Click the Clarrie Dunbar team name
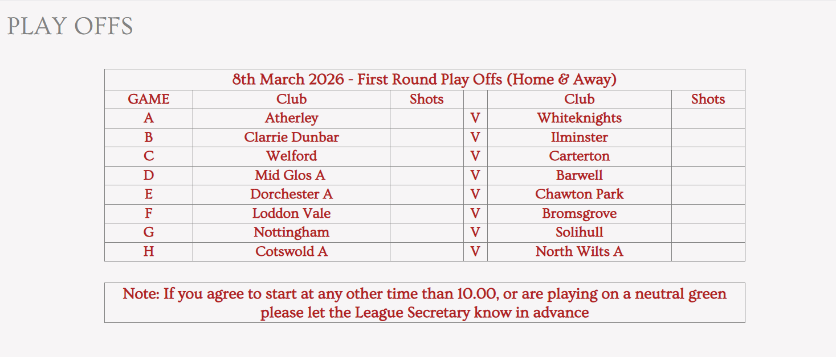836x357 pixels. point(292,138)
